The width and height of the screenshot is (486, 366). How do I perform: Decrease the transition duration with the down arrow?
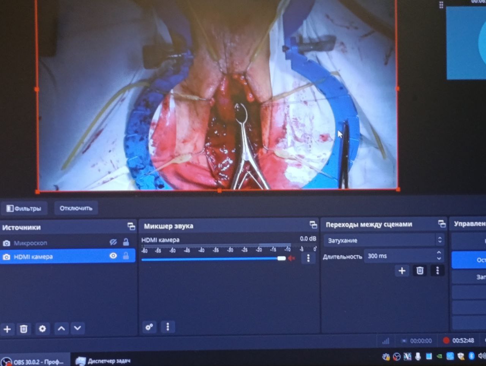point(439,259)
